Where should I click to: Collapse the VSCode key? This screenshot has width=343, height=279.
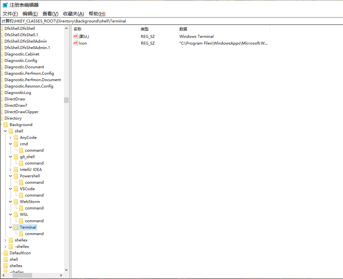tap(10, 189)
